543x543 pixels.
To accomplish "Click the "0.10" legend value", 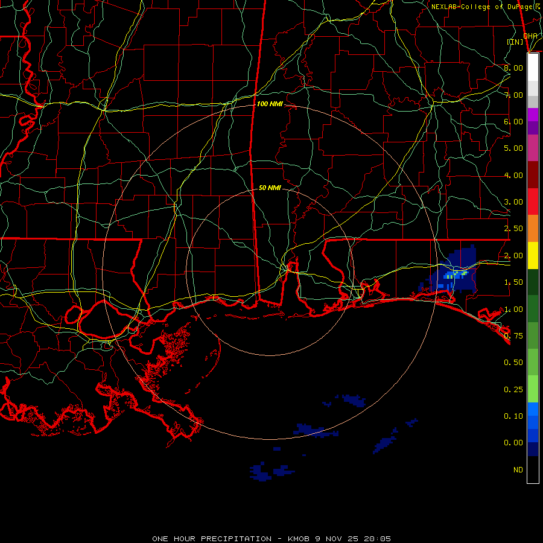I will click(x=513, y=416).
